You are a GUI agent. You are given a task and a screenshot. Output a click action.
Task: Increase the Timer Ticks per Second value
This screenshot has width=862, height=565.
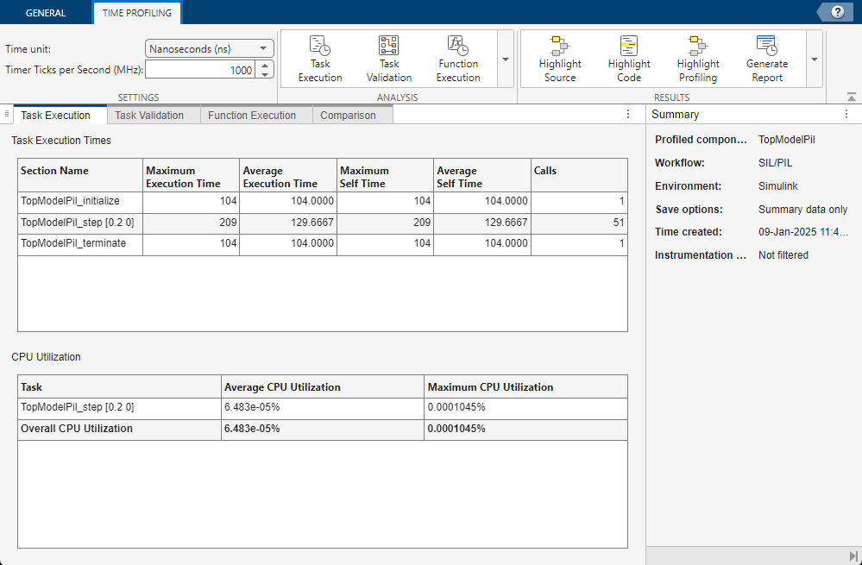266,66
